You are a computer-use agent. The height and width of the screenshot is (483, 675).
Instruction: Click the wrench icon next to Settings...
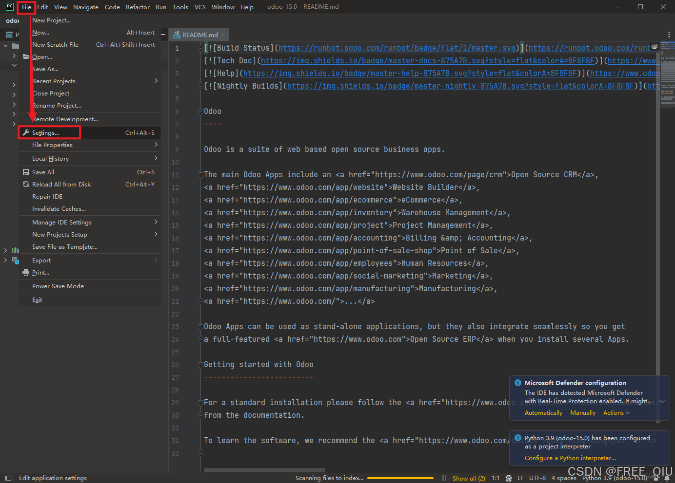(x=26, y=132)
